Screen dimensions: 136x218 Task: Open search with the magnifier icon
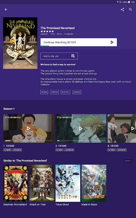pyautogui.click(x=131, y=10)
